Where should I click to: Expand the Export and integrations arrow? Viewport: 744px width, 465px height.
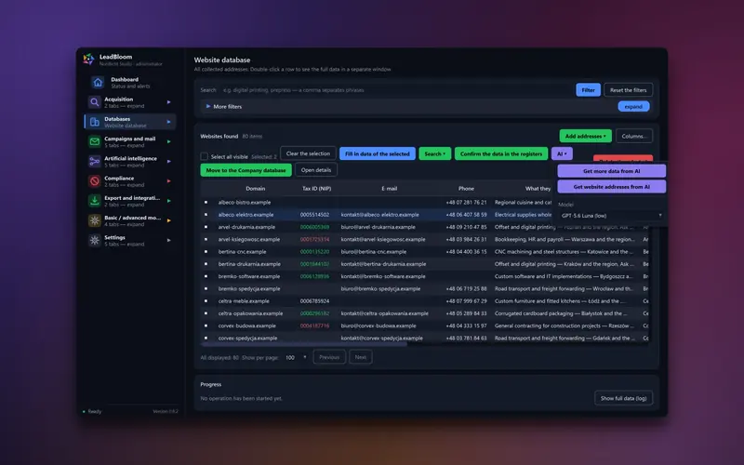(169, 201)
